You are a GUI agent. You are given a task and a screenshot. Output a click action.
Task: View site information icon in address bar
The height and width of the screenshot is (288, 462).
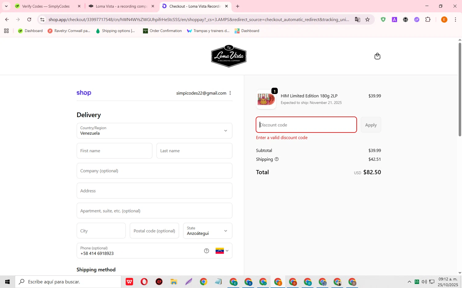click(43, 19)
